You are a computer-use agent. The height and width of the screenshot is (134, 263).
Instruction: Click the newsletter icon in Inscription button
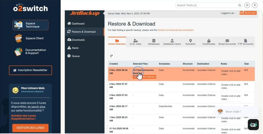(15, 70)
